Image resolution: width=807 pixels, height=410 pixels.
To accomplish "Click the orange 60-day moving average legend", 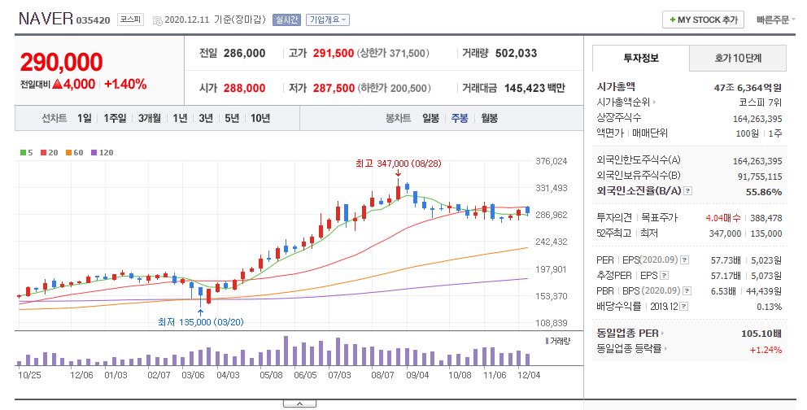I will (x=75, y=152).
